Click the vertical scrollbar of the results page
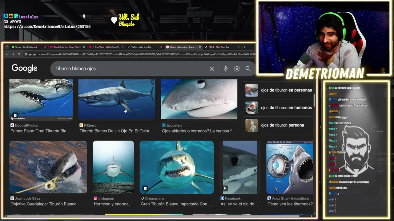 pos(314,100)
